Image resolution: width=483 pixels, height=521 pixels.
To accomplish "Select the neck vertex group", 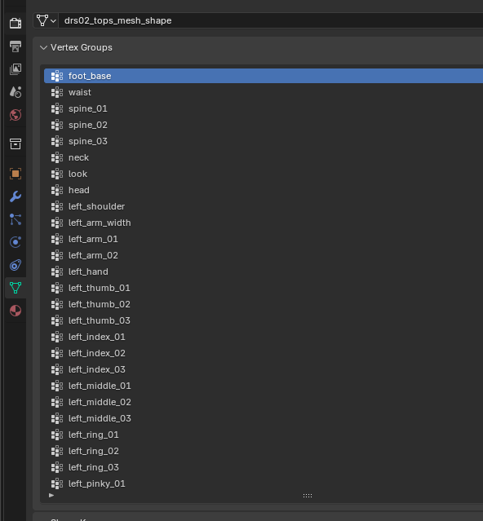I will 264,157.
